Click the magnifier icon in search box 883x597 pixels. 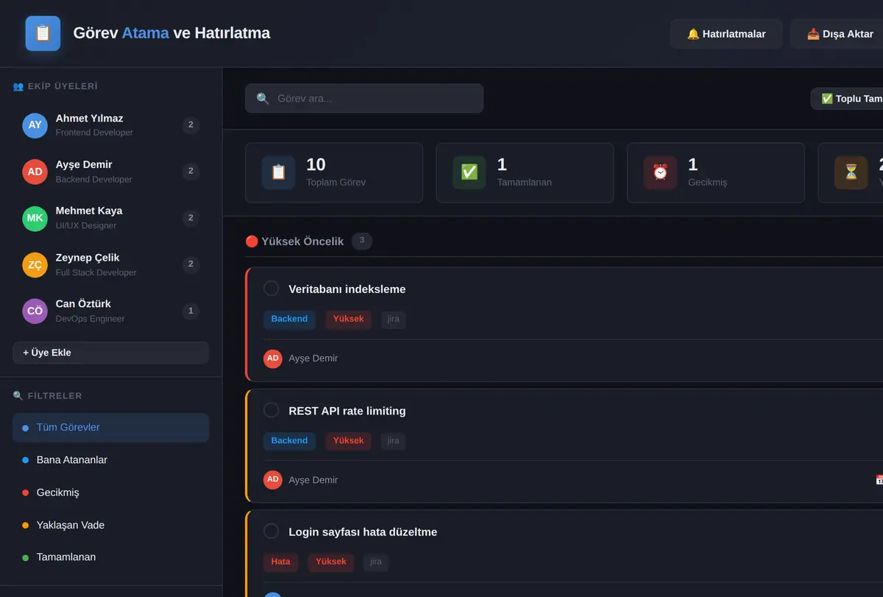[263, 99]
